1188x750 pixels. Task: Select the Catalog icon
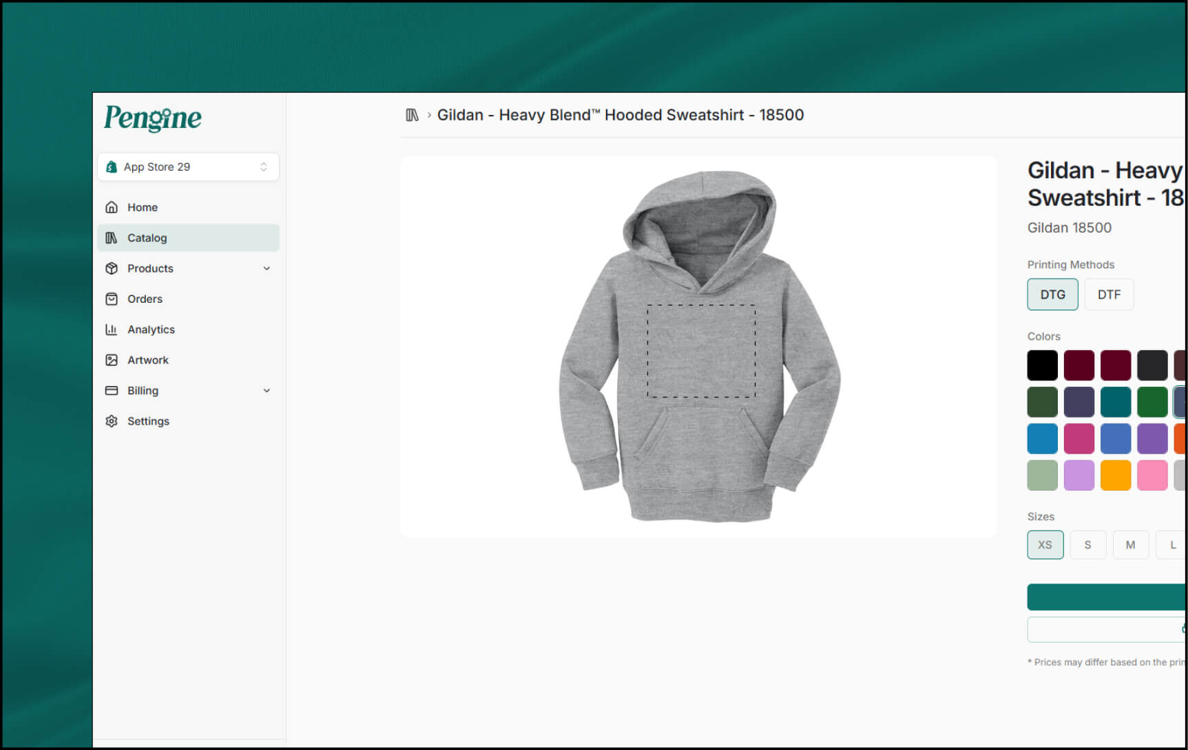click(112, 237)
